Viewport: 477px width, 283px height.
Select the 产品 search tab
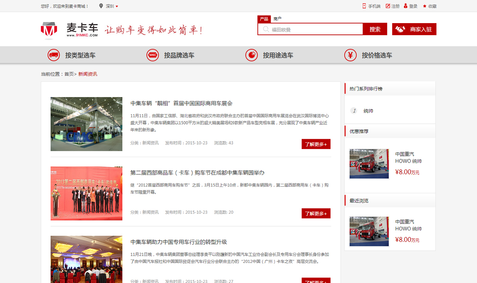click(264, 19)
